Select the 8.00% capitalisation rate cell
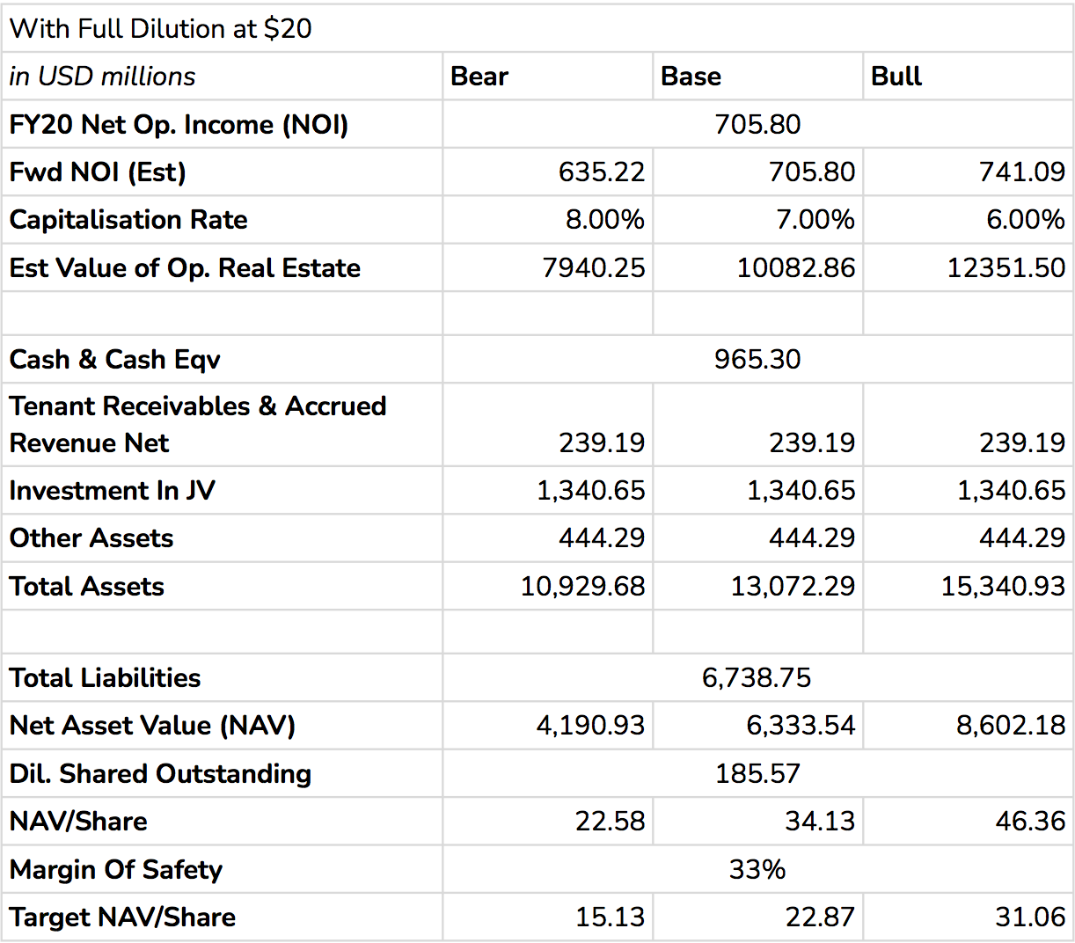This screenshot has width=1075, height=943. 547,219
